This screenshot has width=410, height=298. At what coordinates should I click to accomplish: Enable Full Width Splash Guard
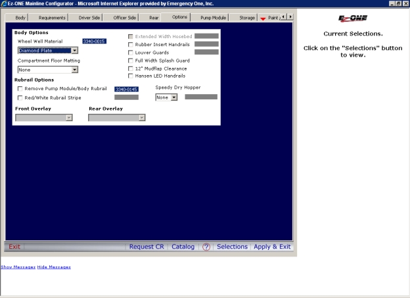click(131, 61)
